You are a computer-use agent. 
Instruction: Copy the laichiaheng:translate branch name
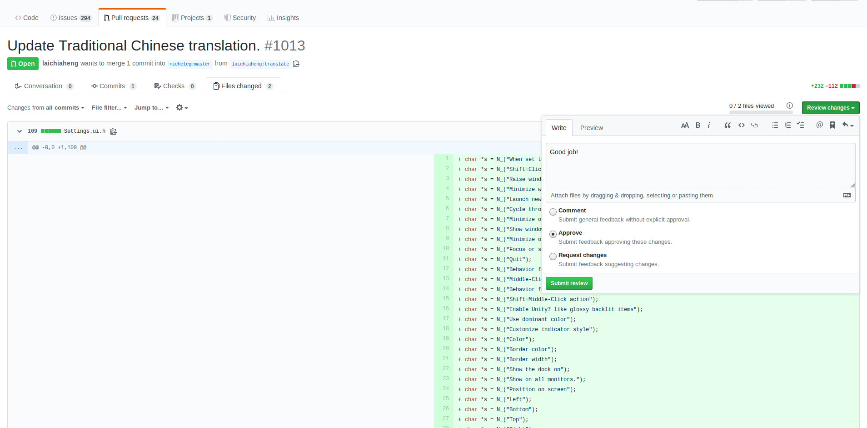(x=296, y=64)
